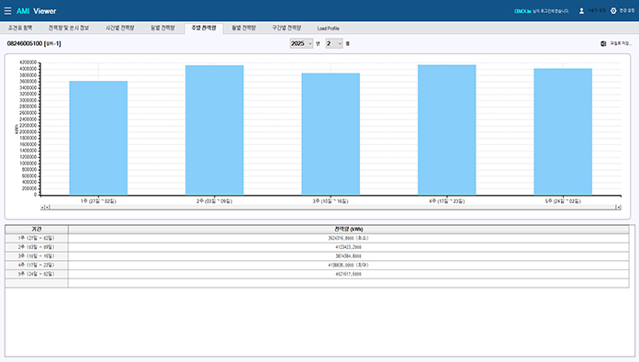Image resolution: width=639 pixels, height=362 pixels.
Task: Click scrollbar right arrow under chart
Action: [x=619, y=208]
